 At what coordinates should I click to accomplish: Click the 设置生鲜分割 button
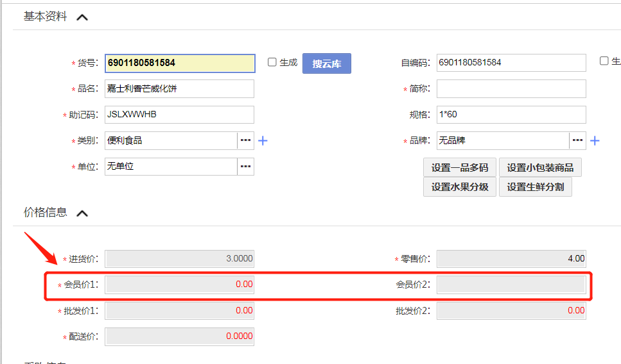click(535, 187)
